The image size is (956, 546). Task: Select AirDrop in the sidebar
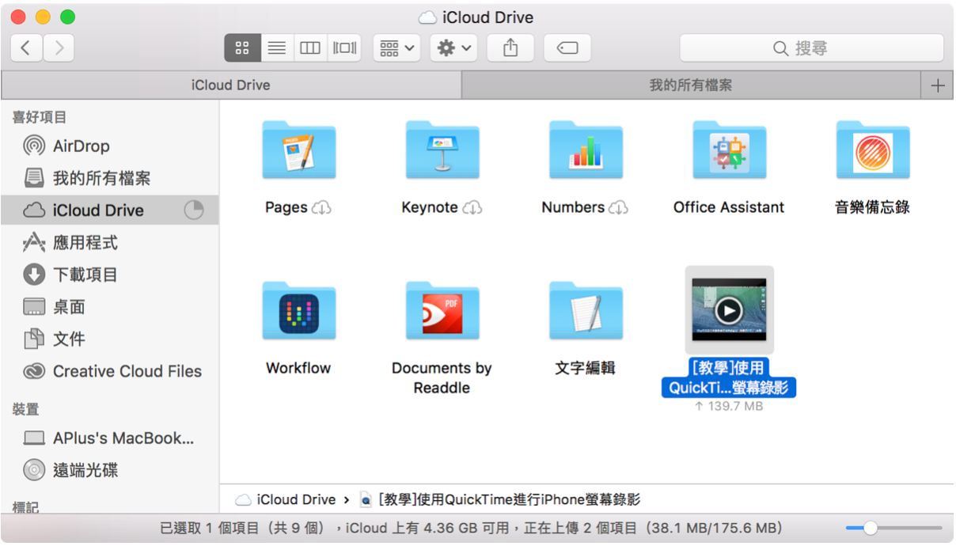(x=109, y=146)
